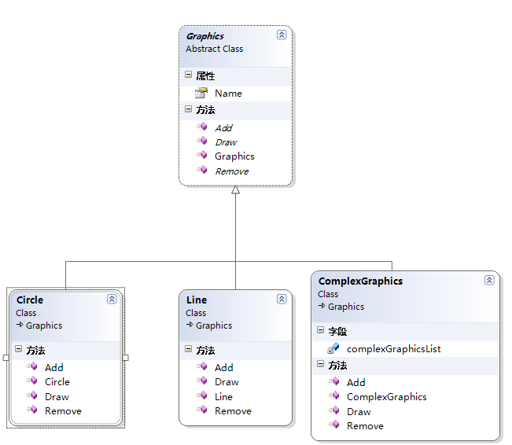Click Line constructor method icon
The height and width of the screenshot is (445, 512).
(201, 395)
